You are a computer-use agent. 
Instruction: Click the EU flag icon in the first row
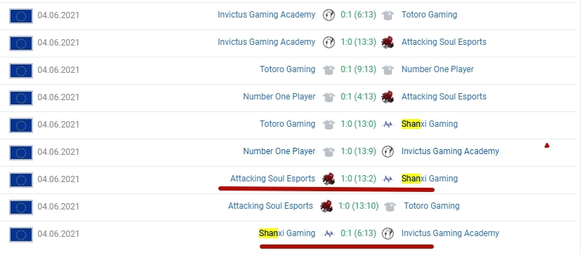21,16
